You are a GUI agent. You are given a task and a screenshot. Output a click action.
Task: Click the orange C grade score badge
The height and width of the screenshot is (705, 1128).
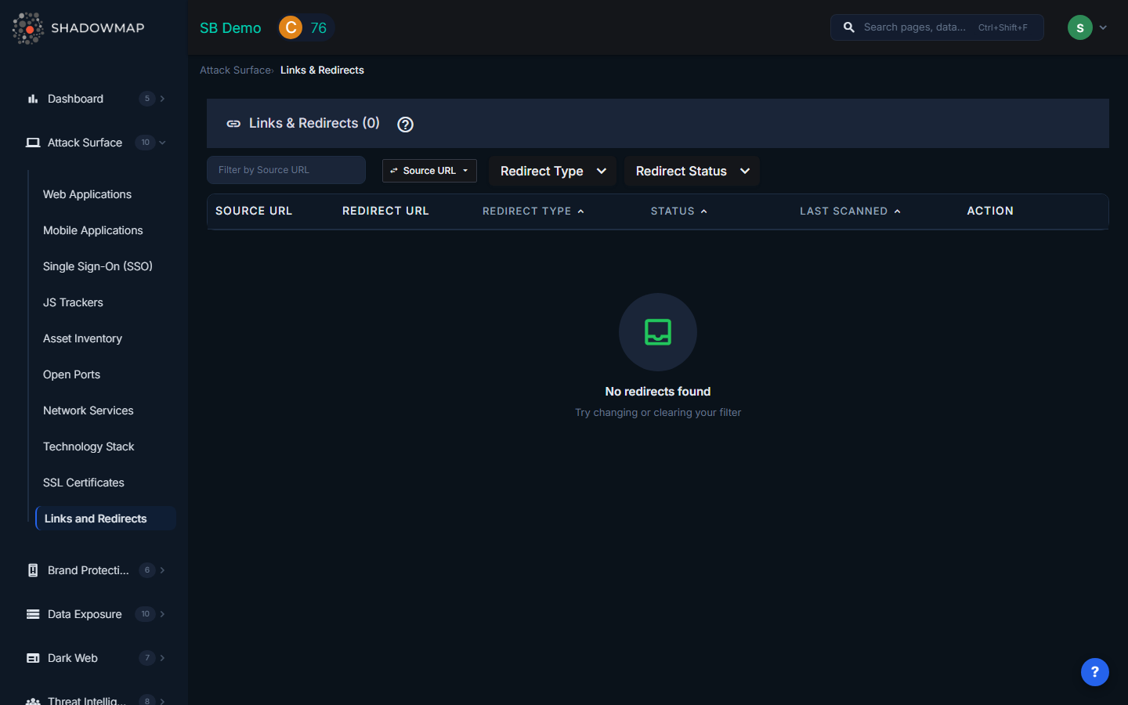point(291,27)
